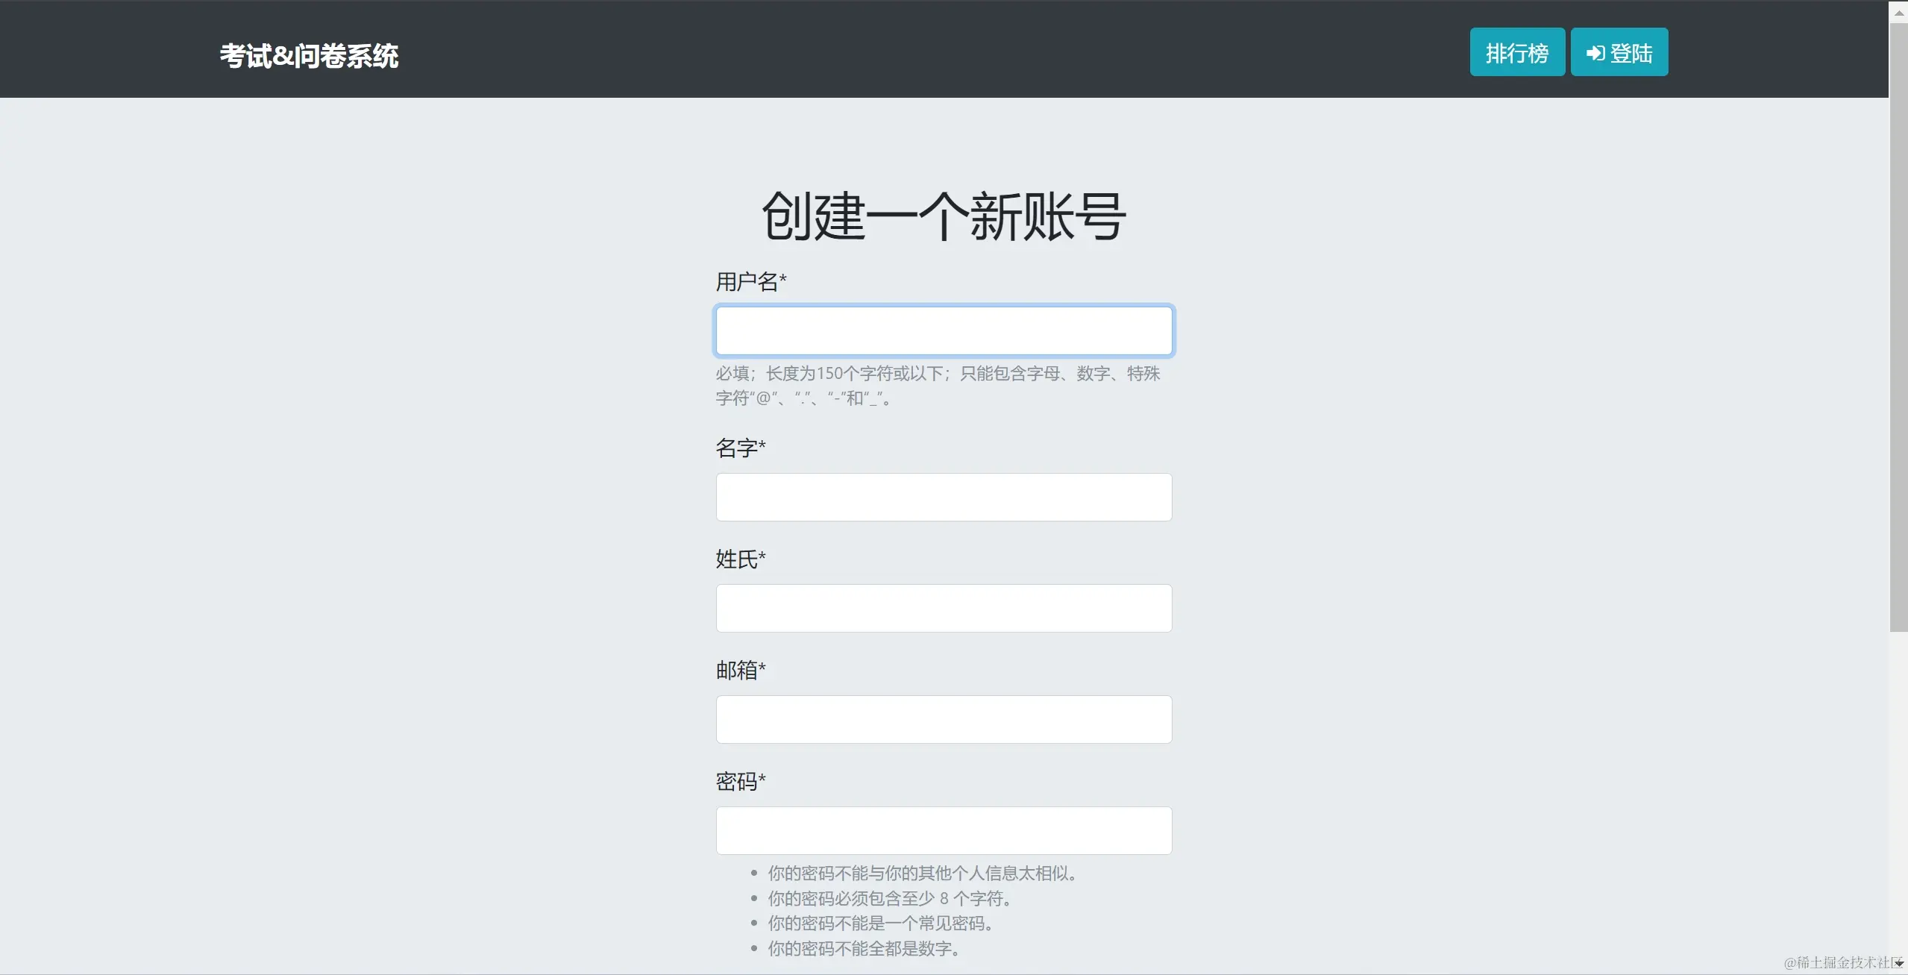Click the 创建一个新账号 page heading
Image resolution: width=1908 pixels, height=975 pixels.
[x=944, y=216]
